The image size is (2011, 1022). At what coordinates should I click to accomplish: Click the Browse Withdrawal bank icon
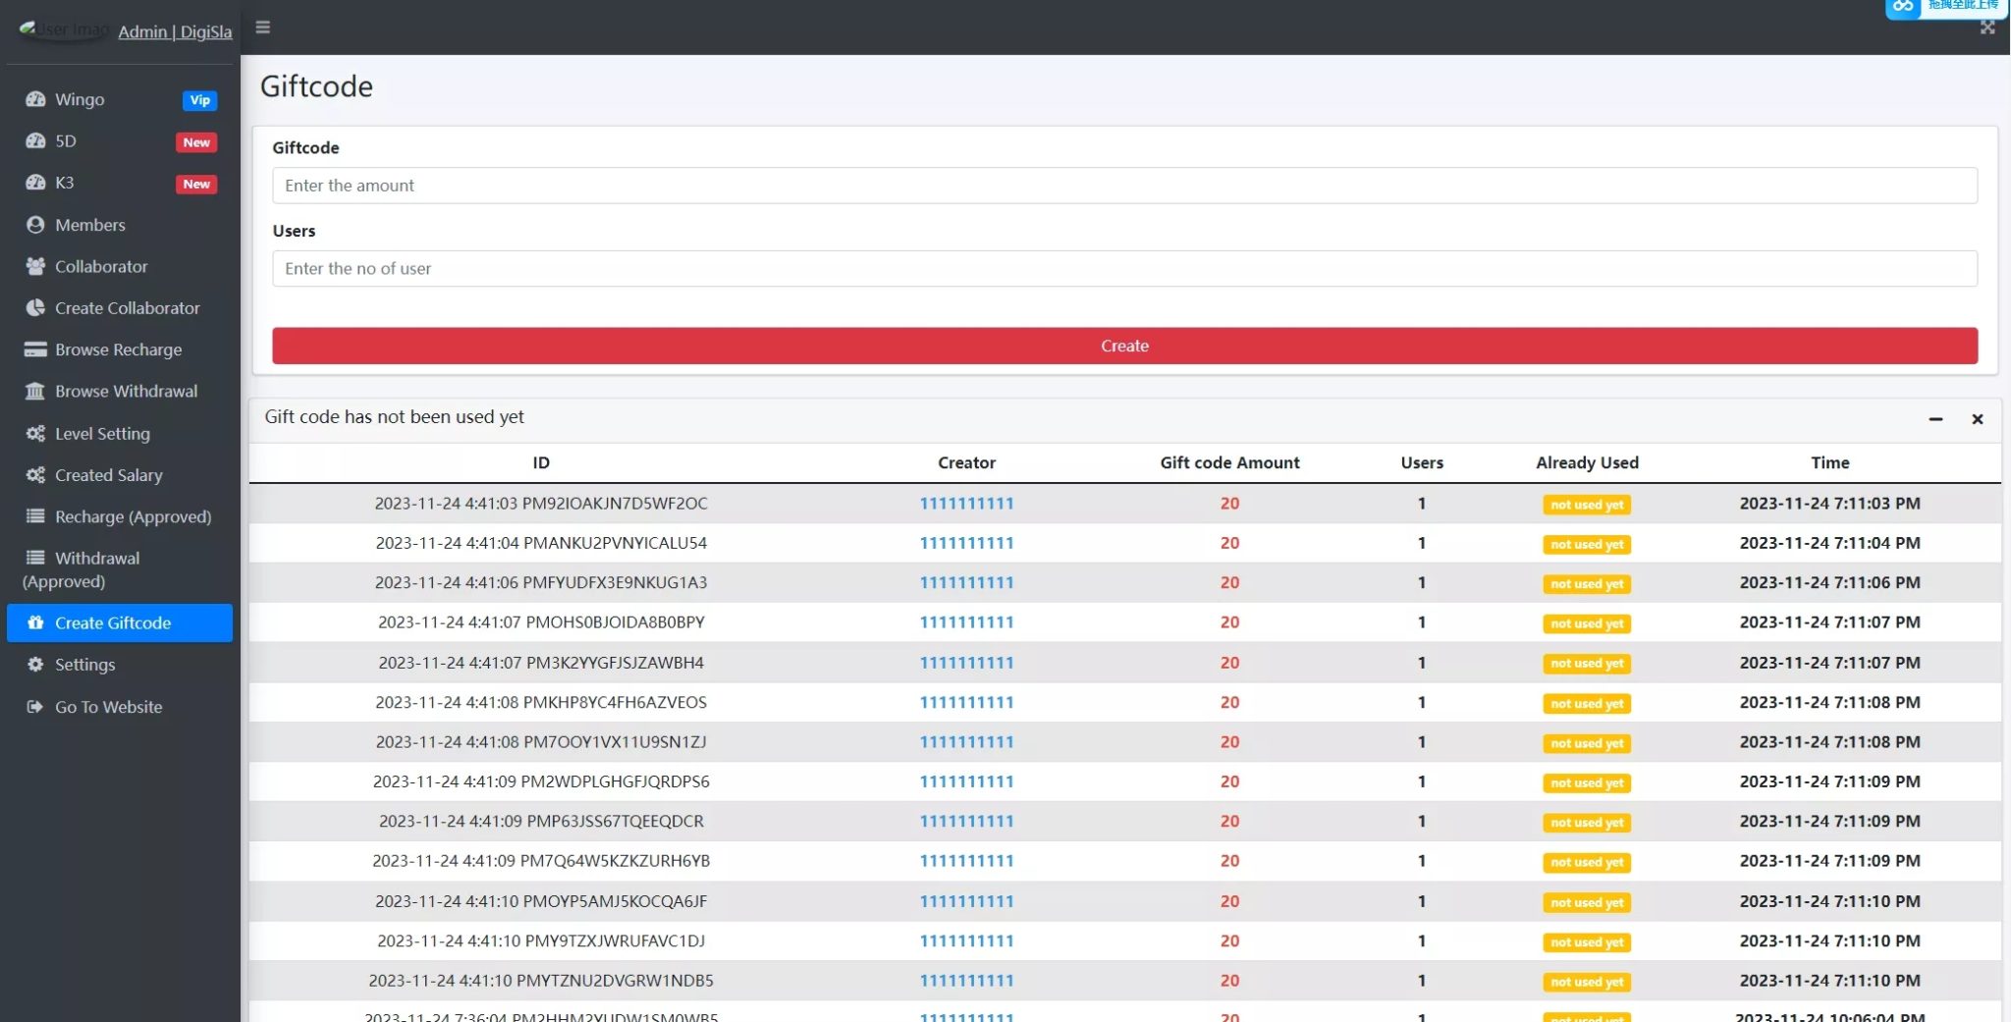35,392
